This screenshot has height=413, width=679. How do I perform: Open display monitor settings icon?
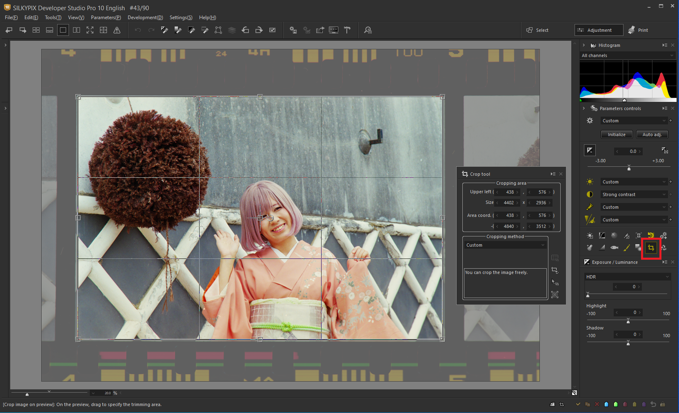coord(333,30)
